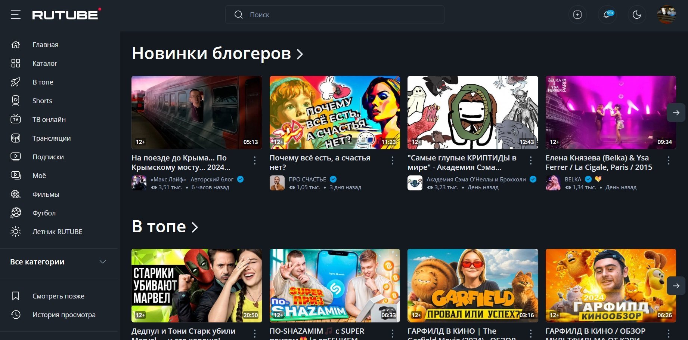Click chevron next to Новинки блогеров
The width and height of the screenshot is (688, 340).
click(x=300, y=54)
